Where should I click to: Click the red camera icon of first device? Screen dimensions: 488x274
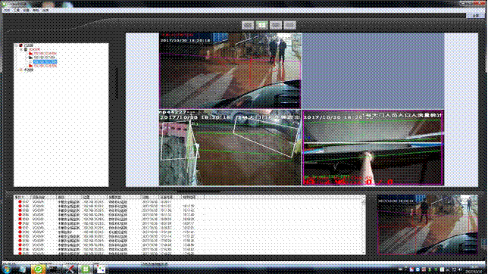30,54
